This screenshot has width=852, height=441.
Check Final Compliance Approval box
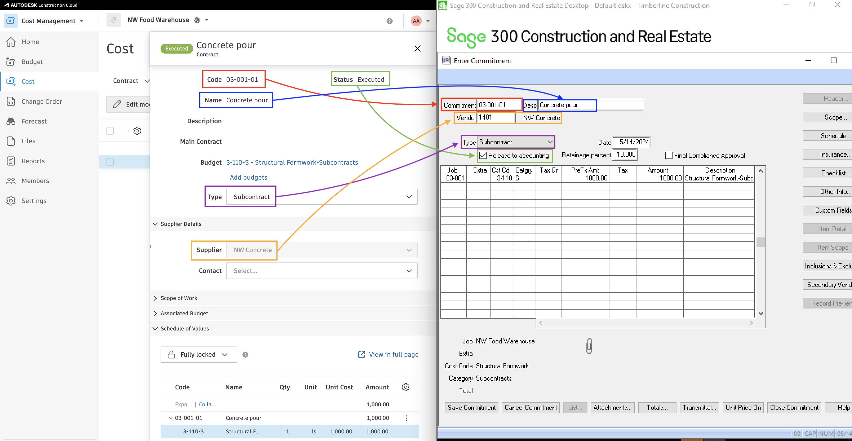coord(668,156)
